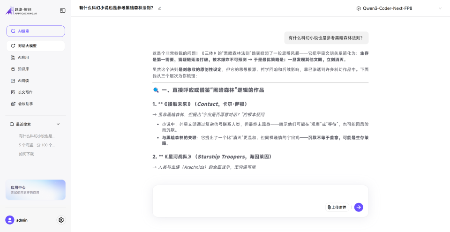Select 长文写作 in the sidebar
450x232 pixels.
click(x=36, y=92)
